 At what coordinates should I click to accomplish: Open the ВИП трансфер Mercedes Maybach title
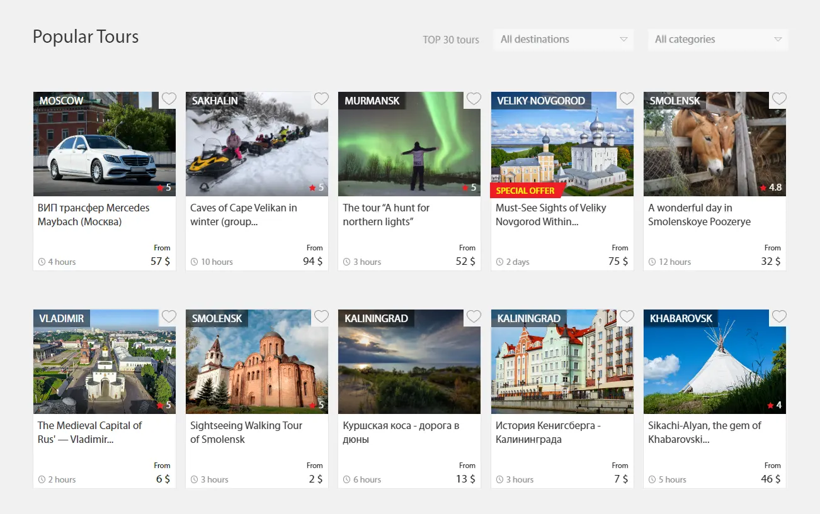tap(94, 215)
